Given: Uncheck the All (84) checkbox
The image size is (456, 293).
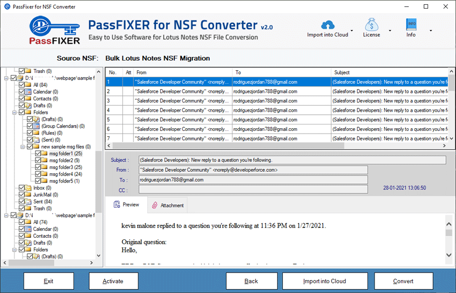Looking at the screenshot, I should [x=21, y=85].
